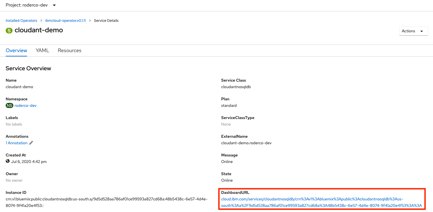The width and height of the screenshot is (433, 212).
Task: Select the Instance ID field label
Action: pyautogui.click(x=16, y=192)
